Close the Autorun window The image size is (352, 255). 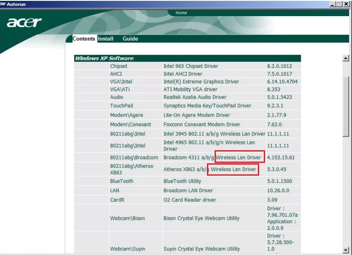(346, 4)
